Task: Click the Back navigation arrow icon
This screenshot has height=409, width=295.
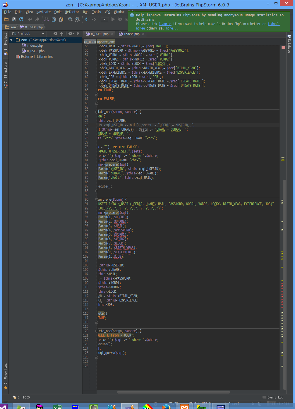Action: (87, 19)
